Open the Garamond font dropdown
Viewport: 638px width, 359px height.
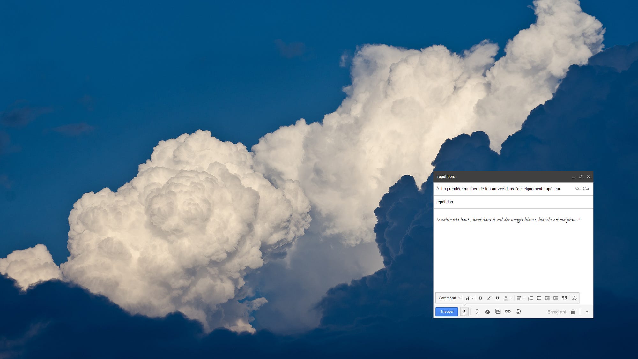pos(449,298)
